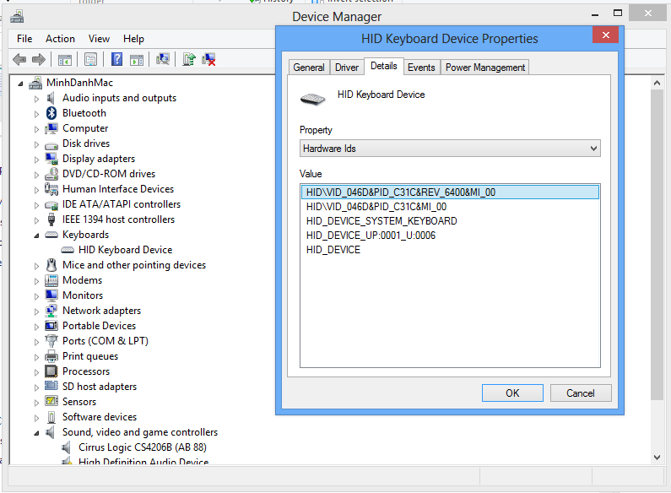
Task: Open the Help menu
Action: [133, 39]
